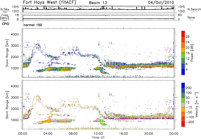Click the 'Beam 13' label

[98, 3]
